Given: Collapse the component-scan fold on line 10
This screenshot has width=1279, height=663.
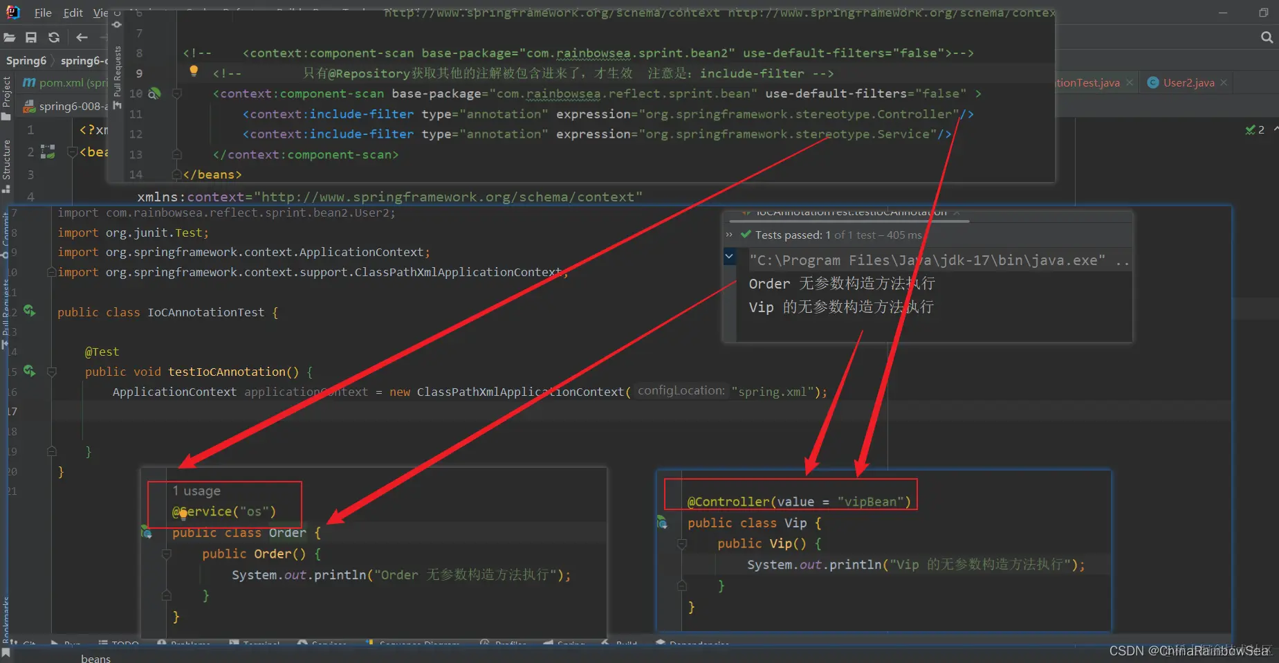Looking at the screenshot, I should pos(177,93).
